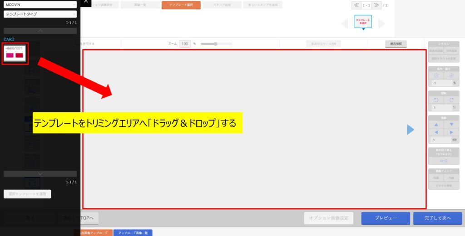Click the zoom slider track
The height and width of the screenshot is (236, 465).
[217, 44]
